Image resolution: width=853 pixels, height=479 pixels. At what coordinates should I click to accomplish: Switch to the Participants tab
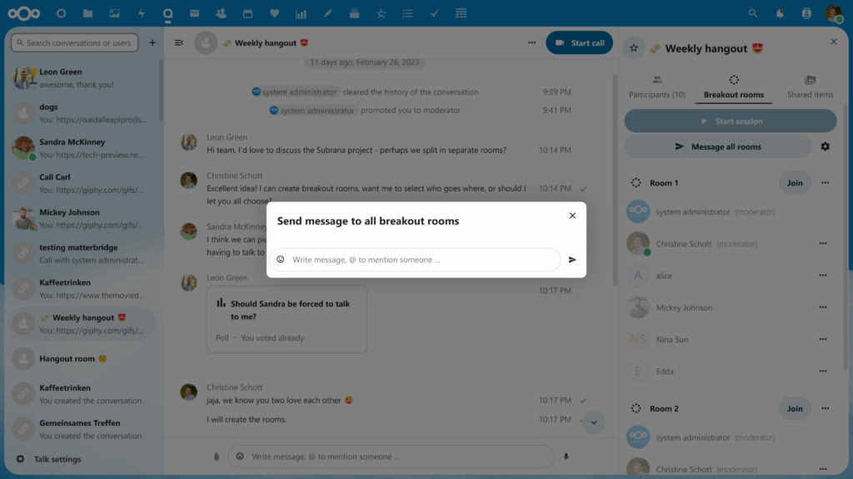[x=656, y=87]
